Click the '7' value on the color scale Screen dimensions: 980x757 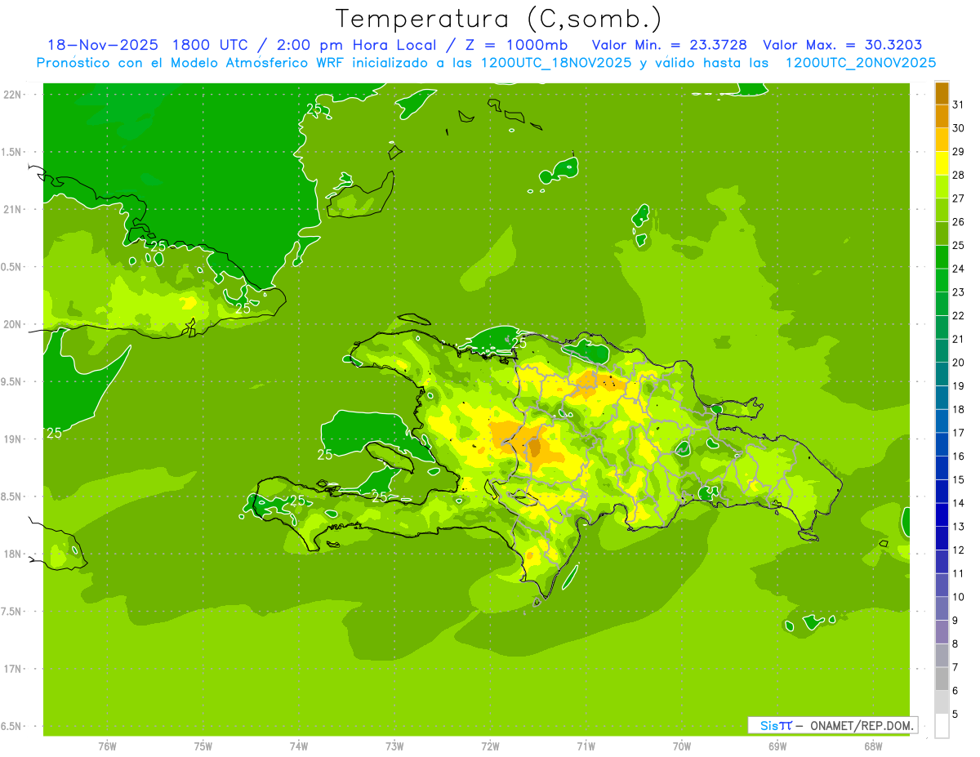pyautogui.click(x=955, y=667)
